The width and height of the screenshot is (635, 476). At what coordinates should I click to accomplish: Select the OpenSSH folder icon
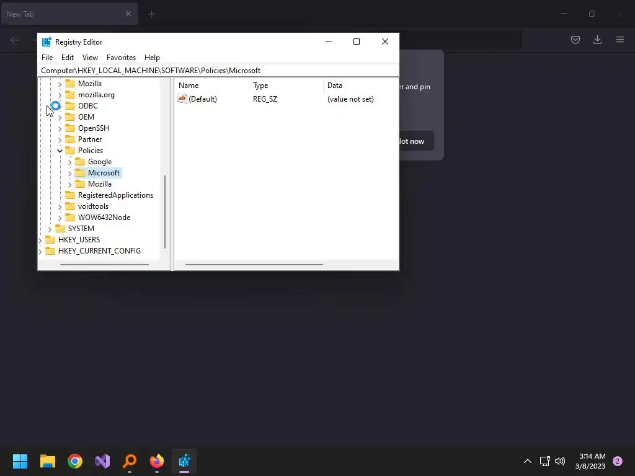tap(70, 128)
